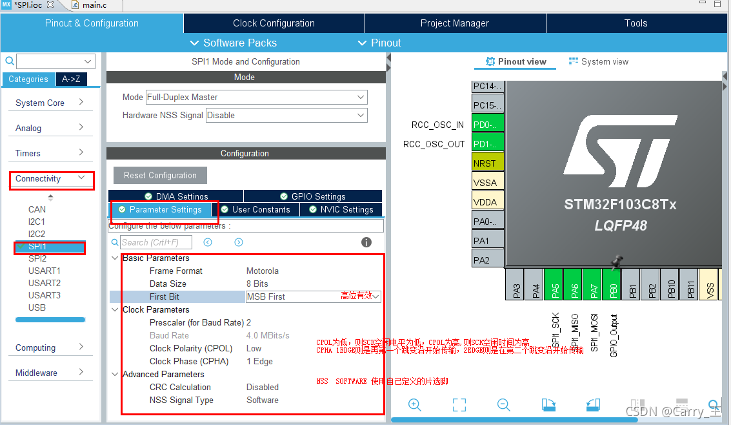Rotate the chip counter-clockwise

593,405
